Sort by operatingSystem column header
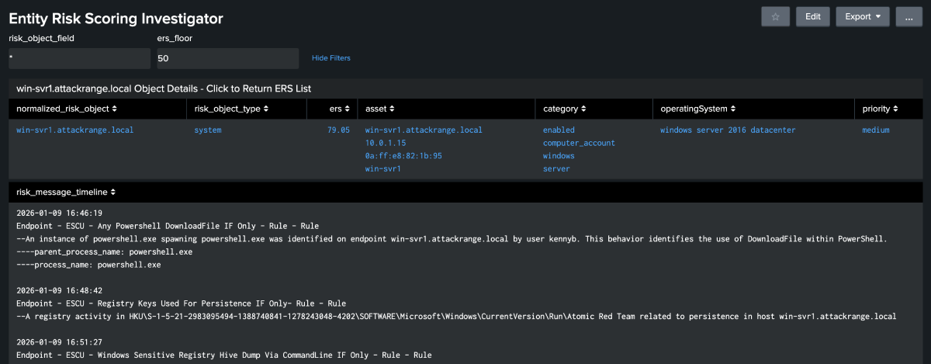The height and width of the screenshot is (364, 931). tap(697, 109)
